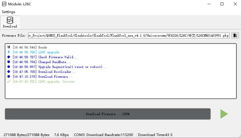Click the blue dot beside Check Firmware Valid
The height and width of the screenshot is (138, 241).
coord(9,57)
